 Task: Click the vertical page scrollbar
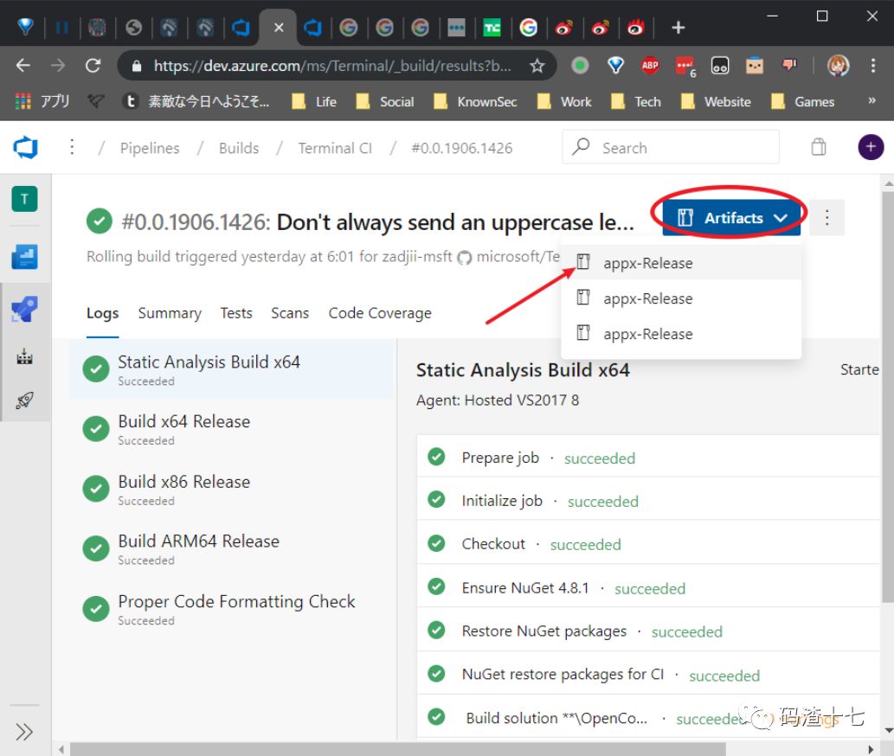[888, 397]
